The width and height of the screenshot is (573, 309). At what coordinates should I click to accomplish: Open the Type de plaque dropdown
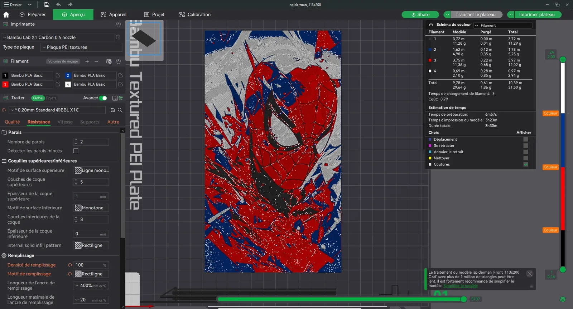[x=82, y=47]
